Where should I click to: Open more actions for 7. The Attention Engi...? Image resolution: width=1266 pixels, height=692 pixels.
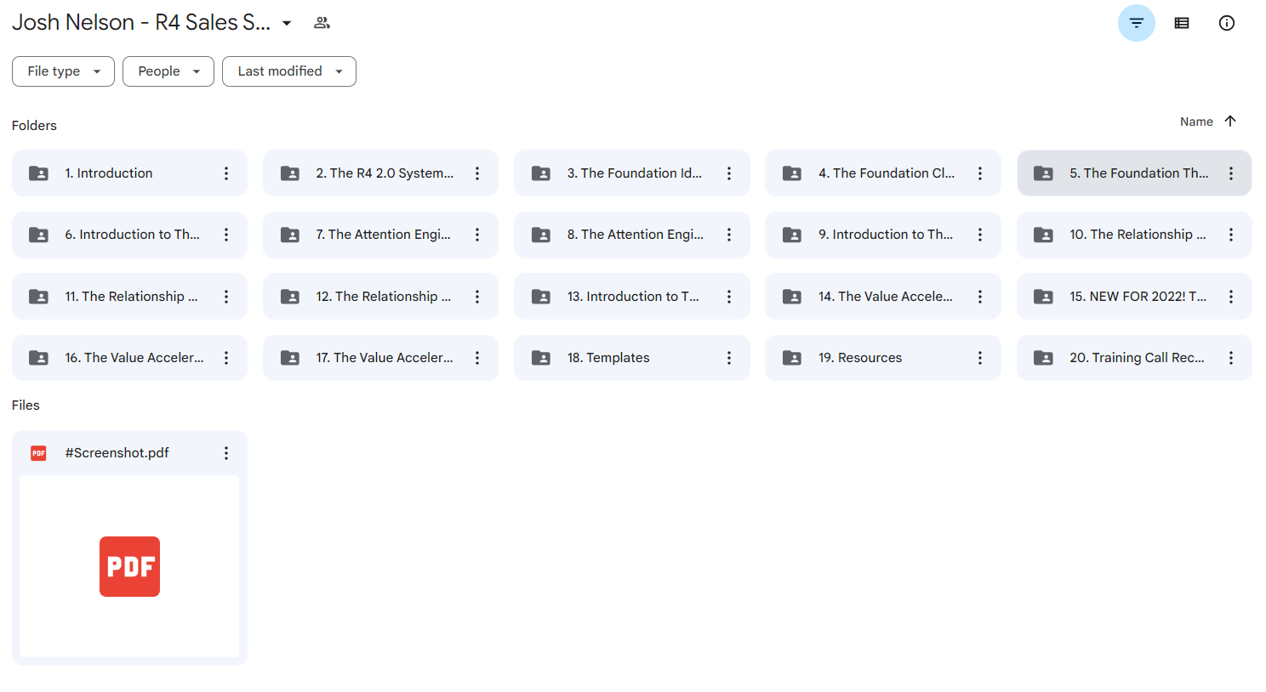click(x=477, y=235)
